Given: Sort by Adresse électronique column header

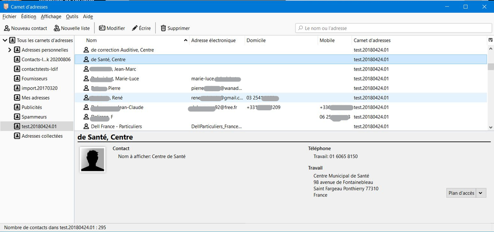Looking at the screenshot, I should [x=213, y=40].
